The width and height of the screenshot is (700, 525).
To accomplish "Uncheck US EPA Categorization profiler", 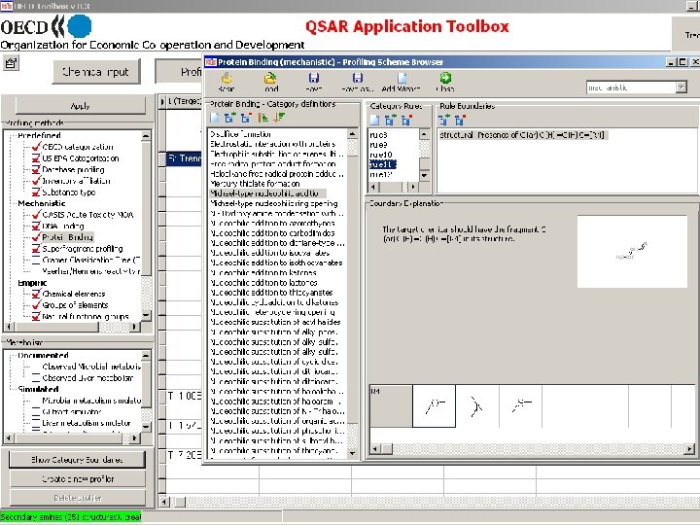I will 36,158.
